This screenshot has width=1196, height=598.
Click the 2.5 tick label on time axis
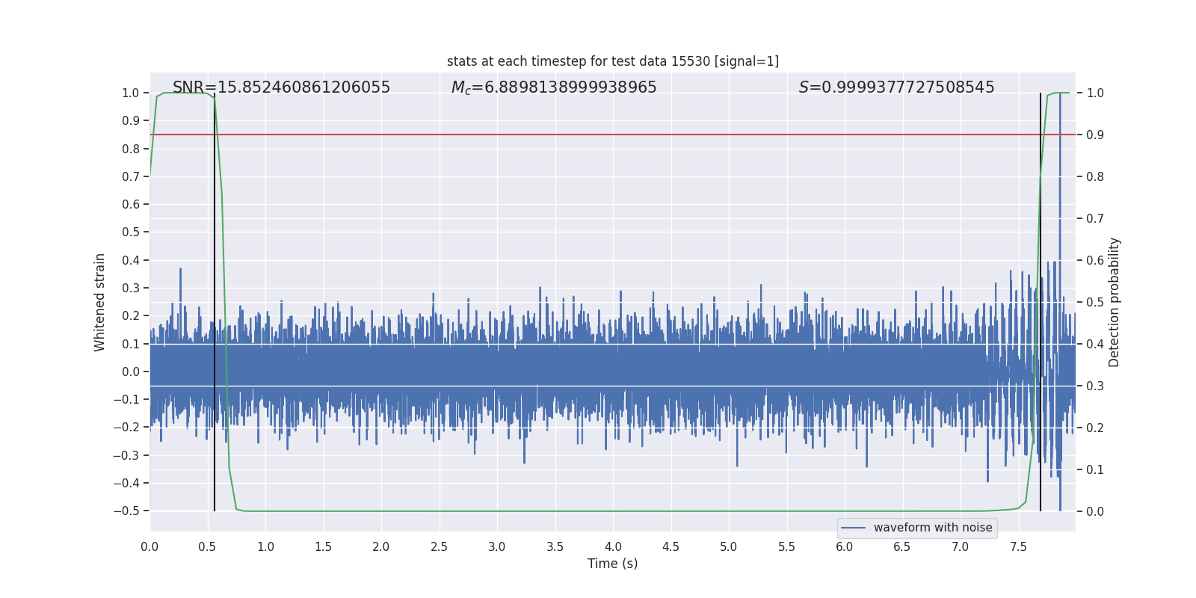[x=439, y=546]
